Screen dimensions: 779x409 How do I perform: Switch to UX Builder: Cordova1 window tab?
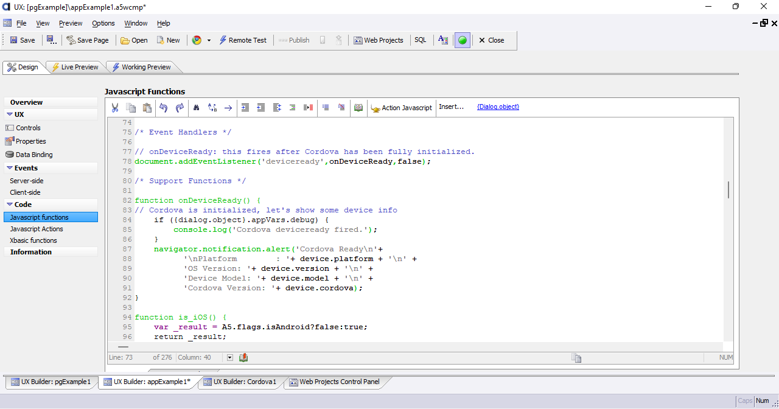(x=239, y=382)
